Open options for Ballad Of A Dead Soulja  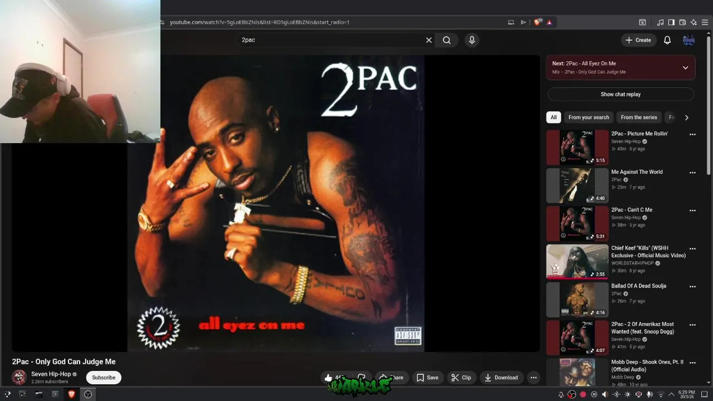pyautogui.click(x=692, y=287)
